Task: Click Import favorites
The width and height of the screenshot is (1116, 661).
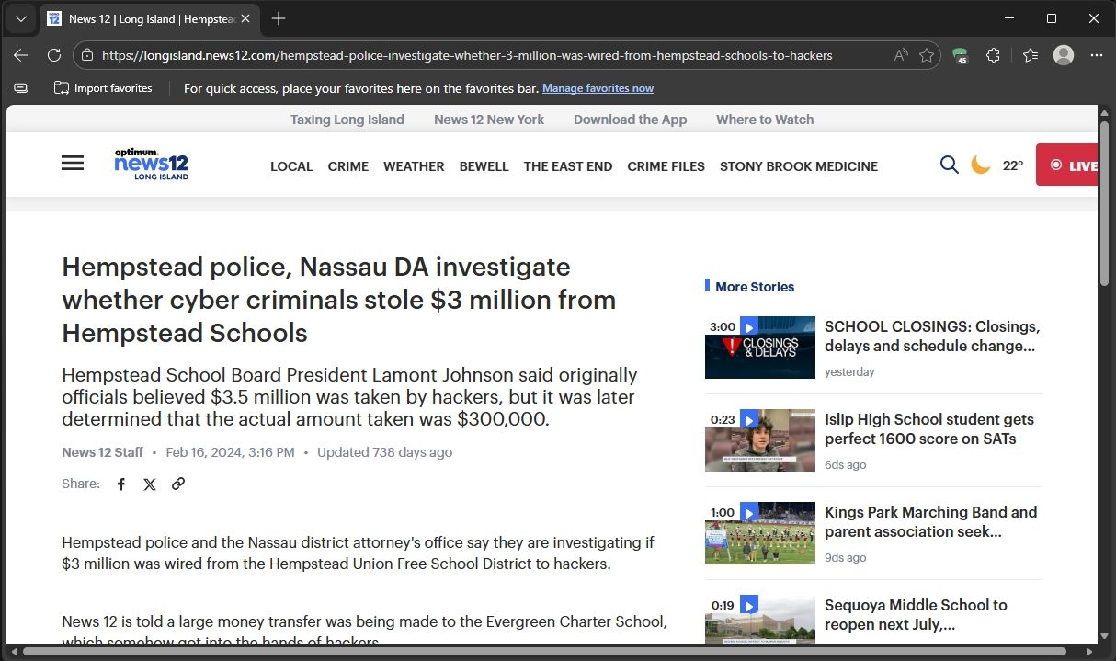Action: tap(103, 88)
